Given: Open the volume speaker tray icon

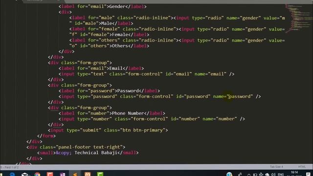Looking at the screenshot, I should 273,175.
